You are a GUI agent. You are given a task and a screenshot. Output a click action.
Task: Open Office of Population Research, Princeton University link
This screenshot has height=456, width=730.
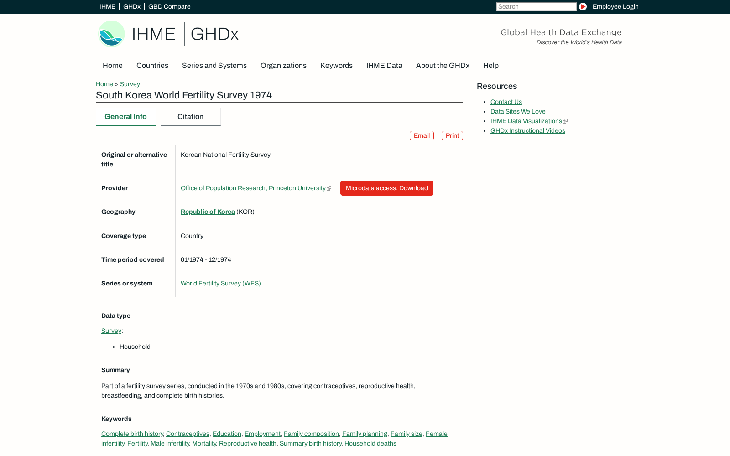point(253,188)
